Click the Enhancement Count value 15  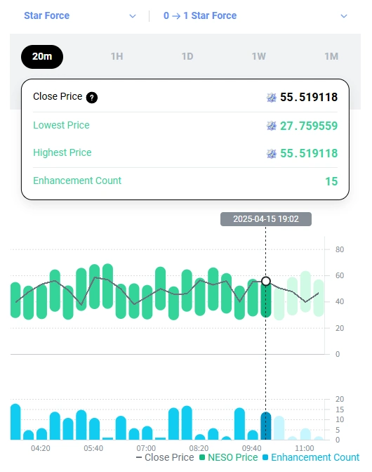[x=331, y=181]
